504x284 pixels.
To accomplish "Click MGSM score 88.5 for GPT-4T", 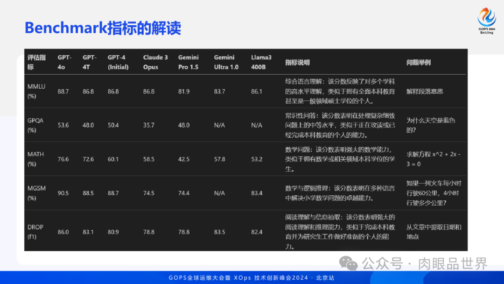I will tap(88, 193).
